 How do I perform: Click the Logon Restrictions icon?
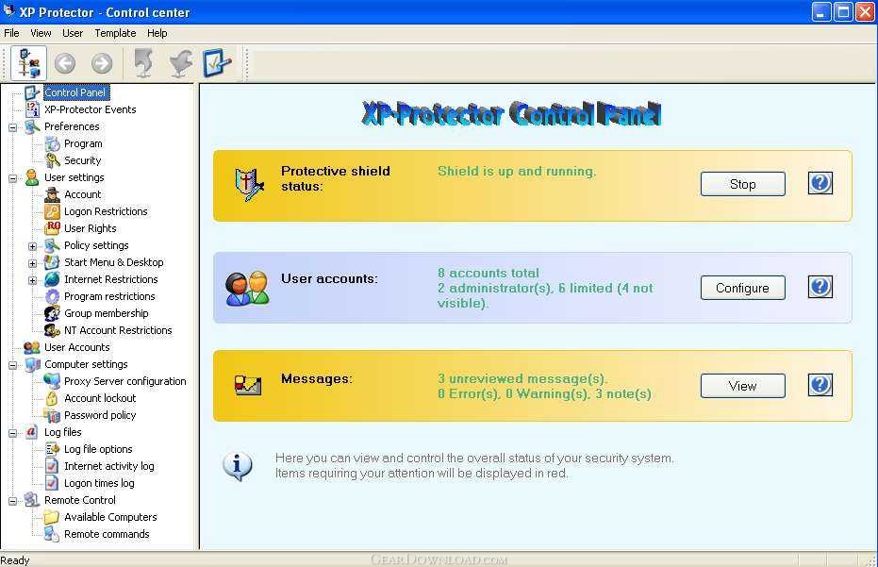point(52,211)
